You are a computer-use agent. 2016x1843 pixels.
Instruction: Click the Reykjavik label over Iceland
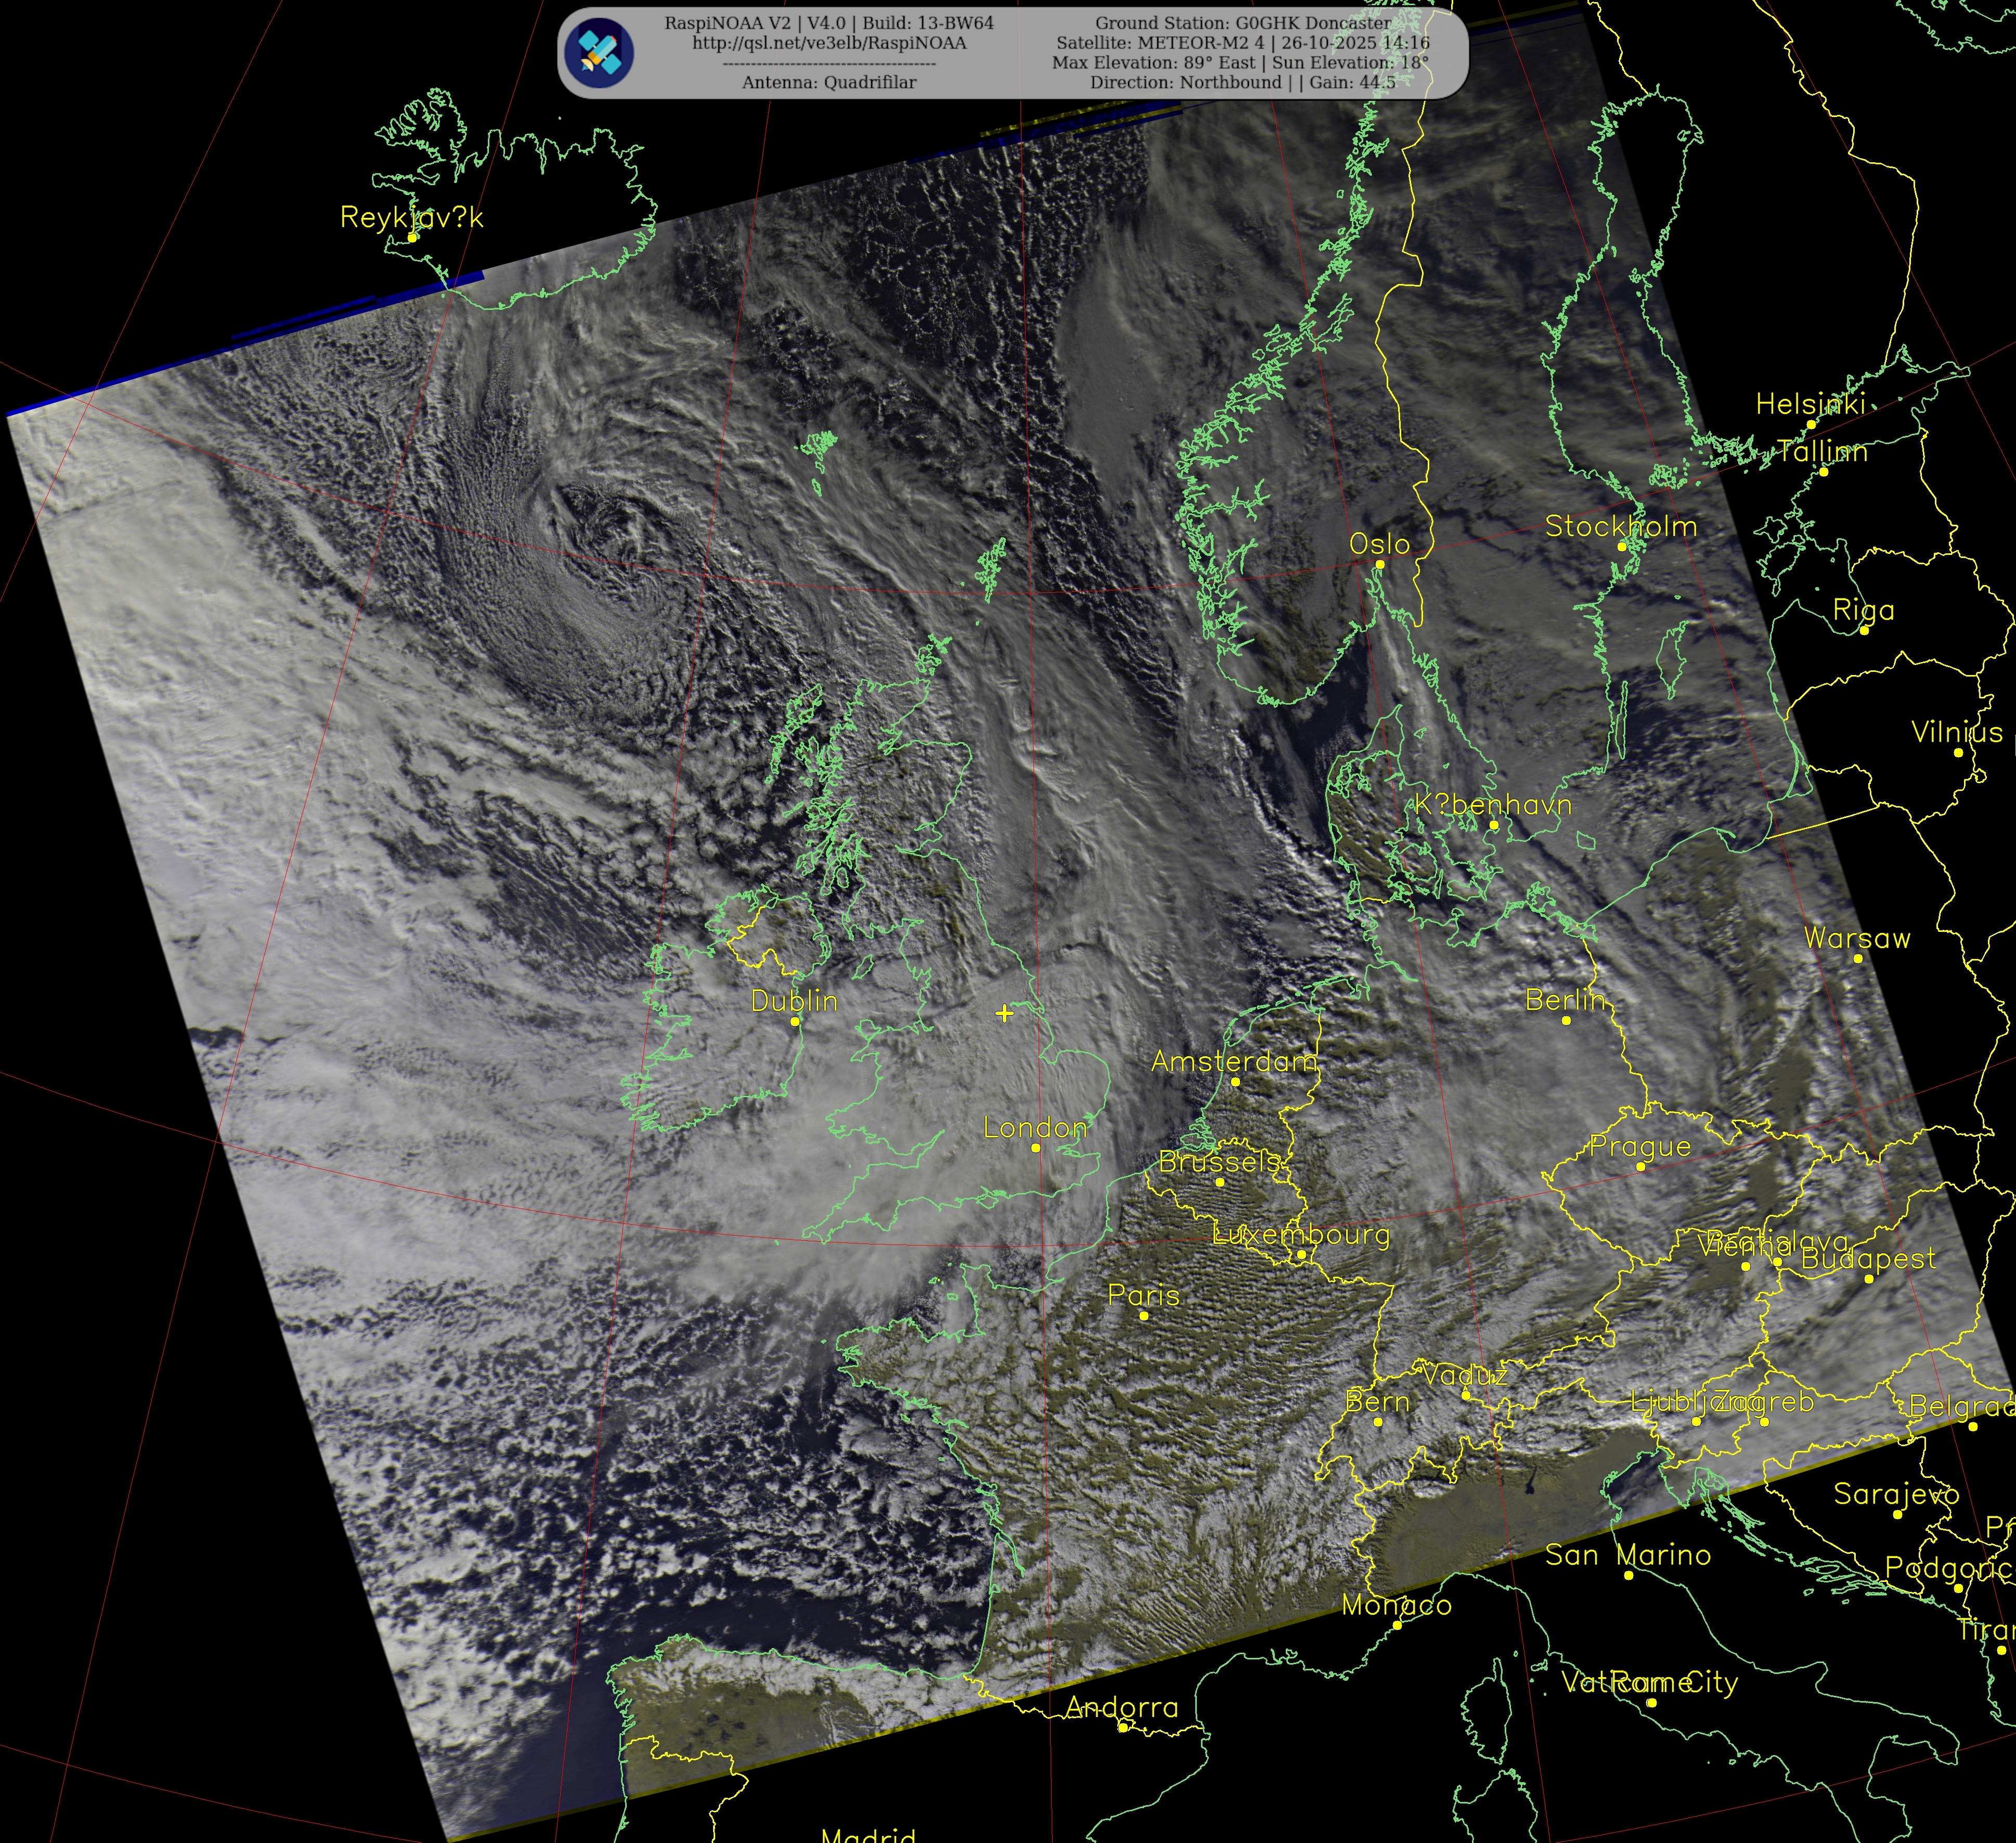[411, 217]
